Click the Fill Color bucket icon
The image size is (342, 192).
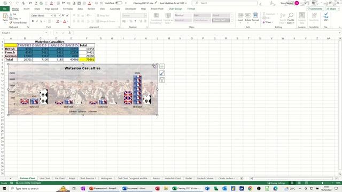pos(58,21)
